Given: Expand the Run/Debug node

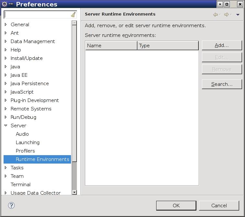Looking at the screenshot, I should [6, 117].
